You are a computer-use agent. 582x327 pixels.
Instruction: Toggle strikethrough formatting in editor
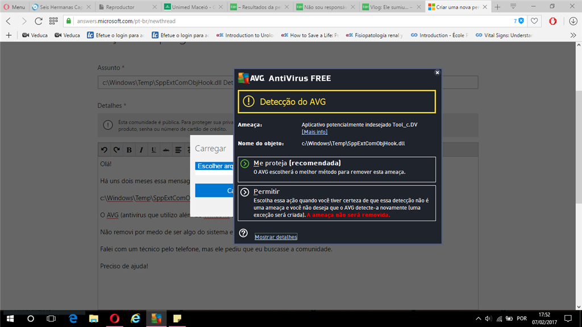click(x=166, y=150)
